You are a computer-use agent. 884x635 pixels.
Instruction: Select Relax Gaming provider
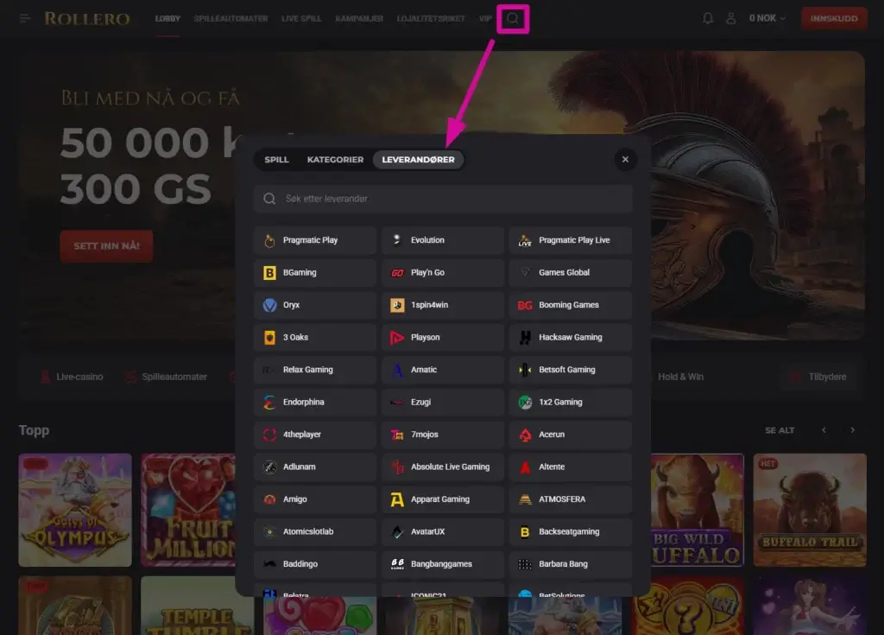[x=315, y=370]
